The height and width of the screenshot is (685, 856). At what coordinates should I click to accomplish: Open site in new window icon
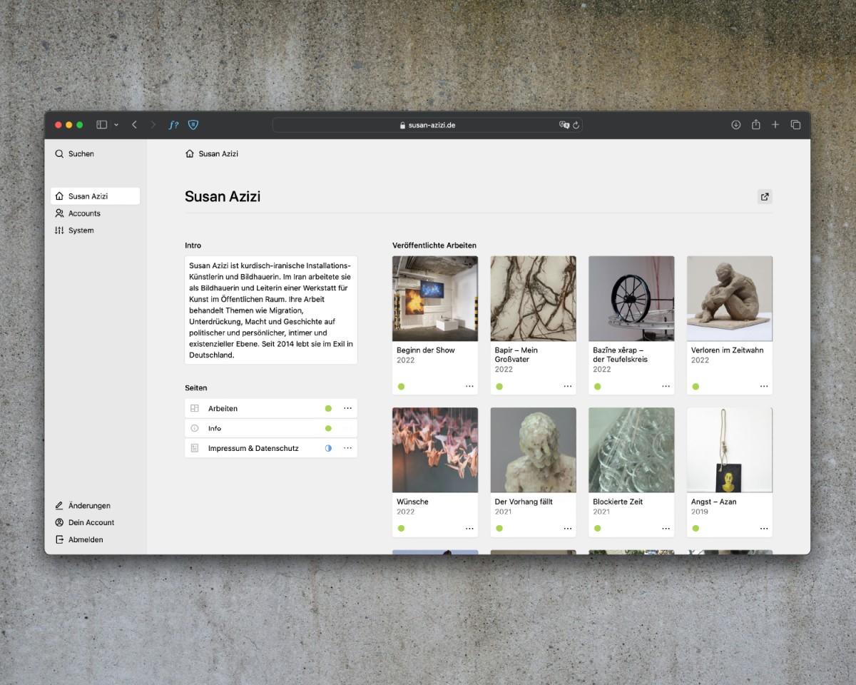765,197
